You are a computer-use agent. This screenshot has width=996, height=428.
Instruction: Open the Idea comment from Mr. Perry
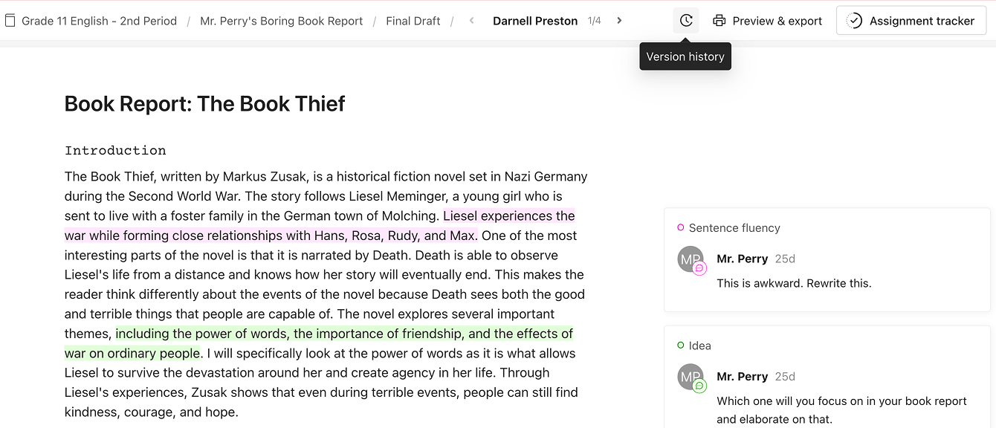click(827, 377)
